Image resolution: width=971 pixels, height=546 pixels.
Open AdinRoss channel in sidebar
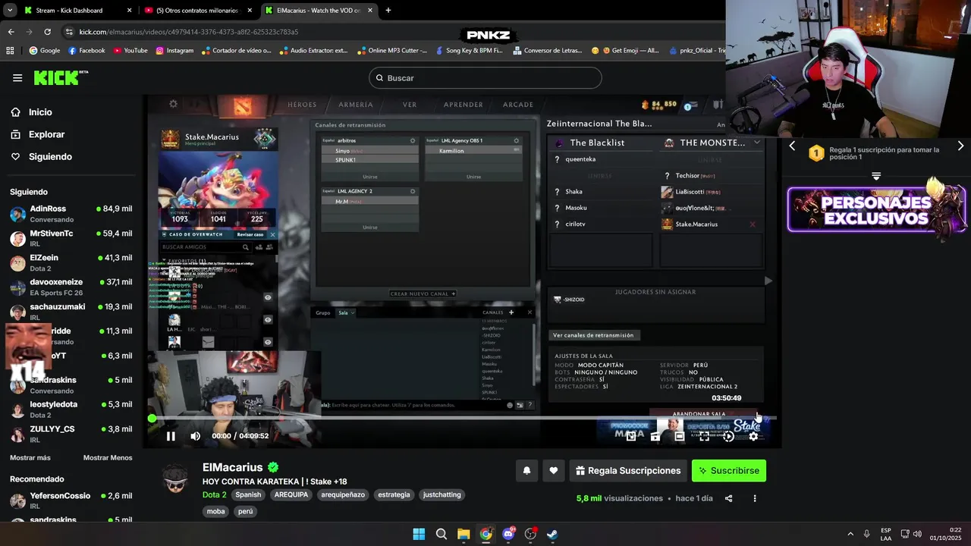point(71,213)
